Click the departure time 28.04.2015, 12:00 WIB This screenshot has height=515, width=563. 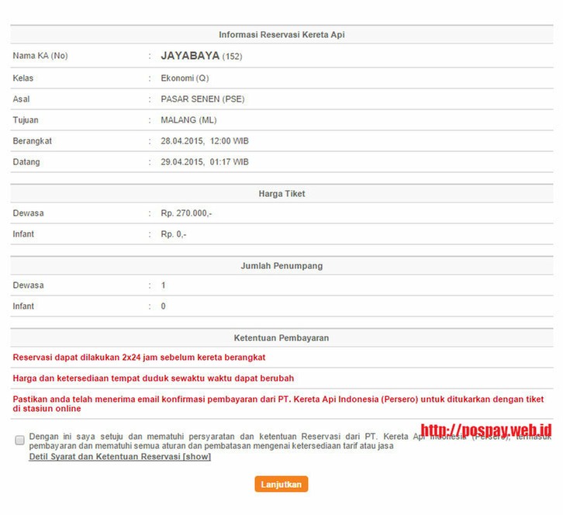click(204, 141)
